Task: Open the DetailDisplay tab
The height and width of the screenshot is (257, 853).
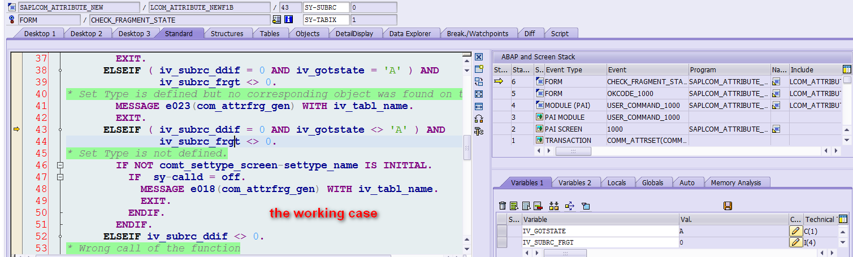Action: click(354, 33)
